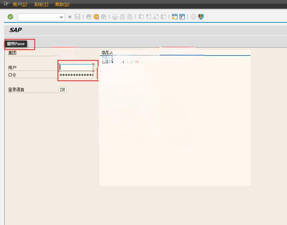Open the system menu icon at top-left
287x225 pixels.
click(6, 4)
